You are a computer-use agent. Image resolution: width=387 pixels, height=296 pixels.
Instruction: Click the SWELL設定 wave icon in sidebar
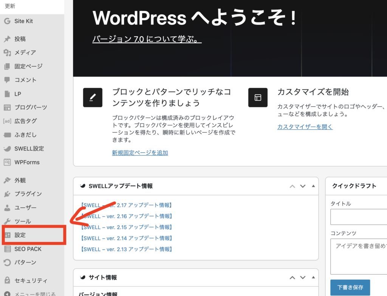tap(7, 149)
